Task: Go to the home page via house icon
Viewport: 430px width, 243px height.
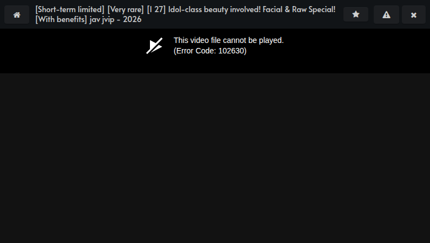Action: pos(17,14)
